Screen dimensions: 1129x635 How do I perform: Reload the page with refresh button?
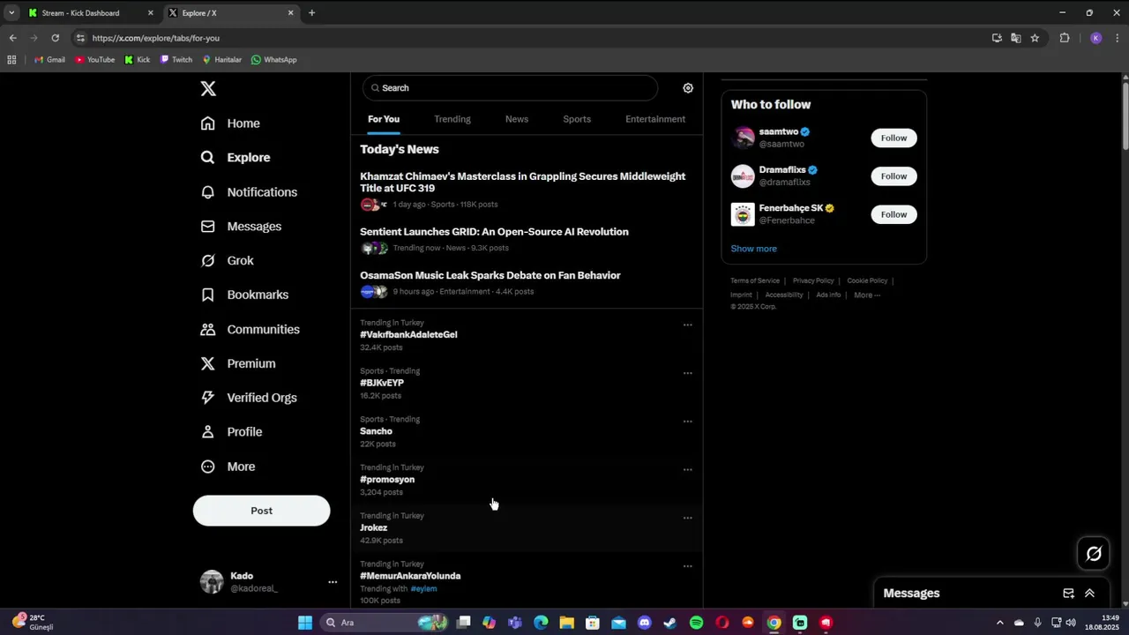coord(55,38)
